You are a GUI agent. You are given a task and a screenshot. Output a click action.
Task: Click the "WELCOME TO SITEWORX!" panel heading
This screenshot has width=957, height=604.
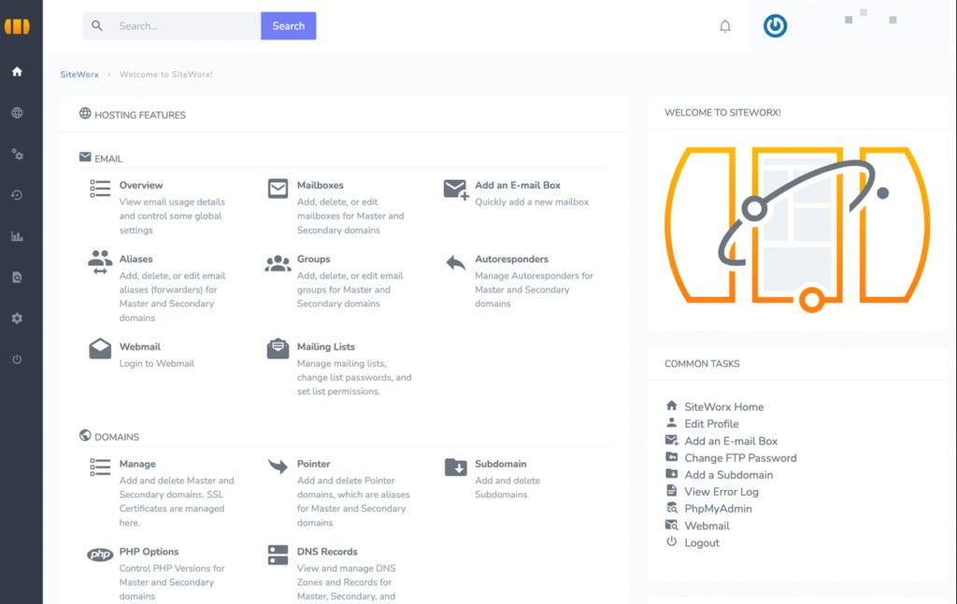point(722,113)
